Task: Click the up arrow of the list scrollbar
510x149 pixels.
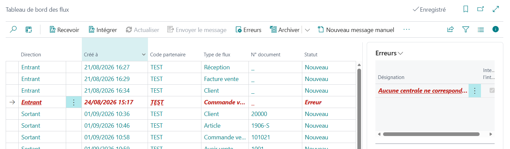Action: pyautogui.click(x=359, y=65)
